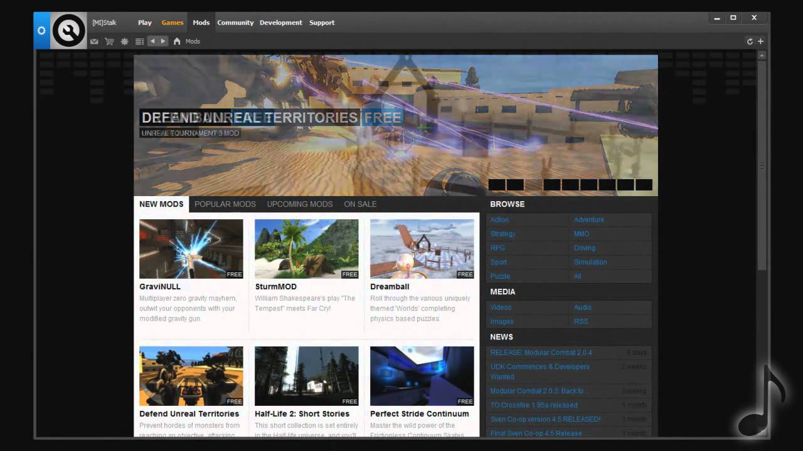This screenshot has height=451, width=803.
Task: Select the Mods tab in top navigation
Action: tap(201, 23)
